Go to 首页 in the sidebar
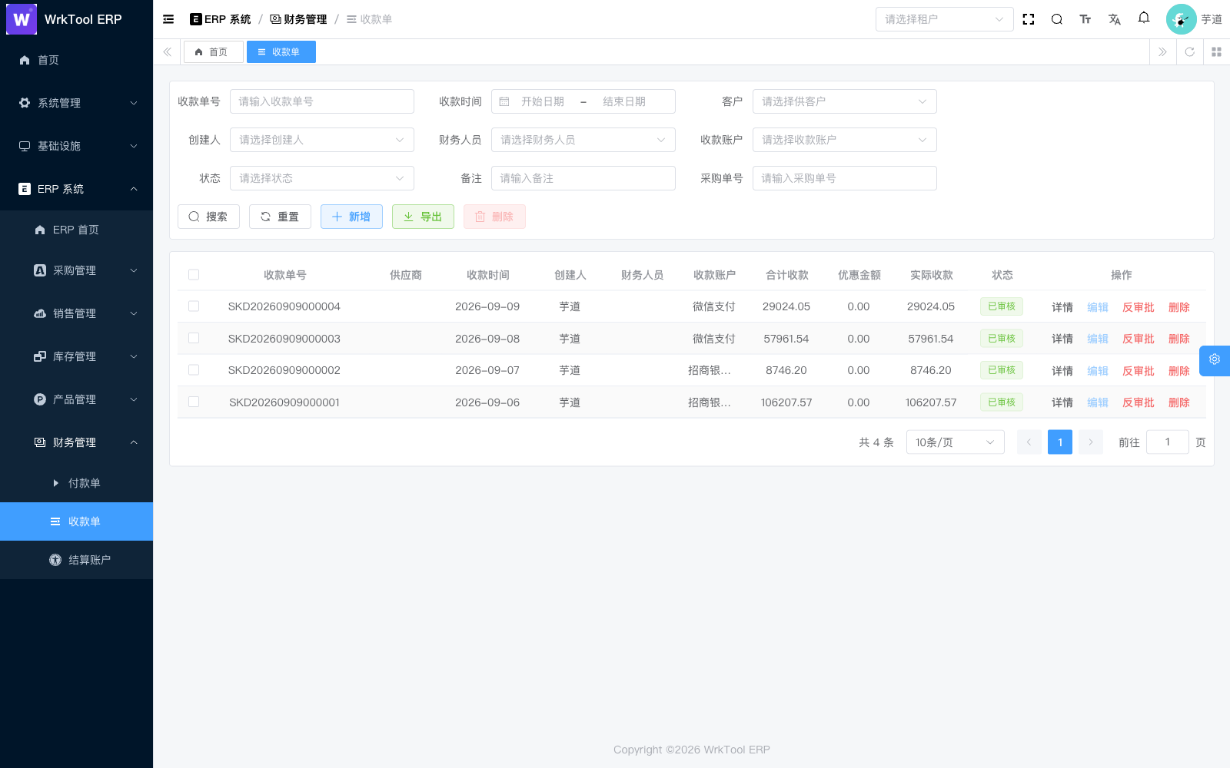This screenshot has height=768, width=1230. pos(76,60)
